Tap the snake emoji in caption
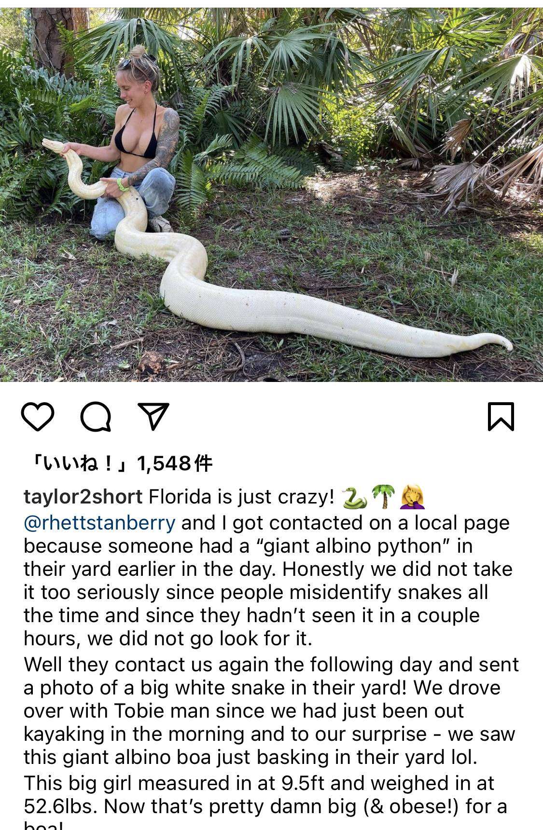Image resolution: width=543 pixels, height=830 pixels. (x=354, y=498)
